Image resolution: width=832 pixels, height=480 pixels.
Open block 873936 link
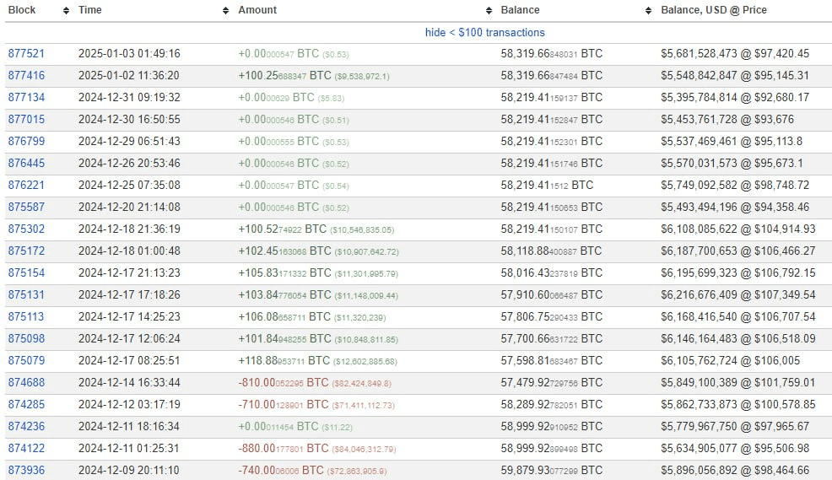tap(26, 470)
